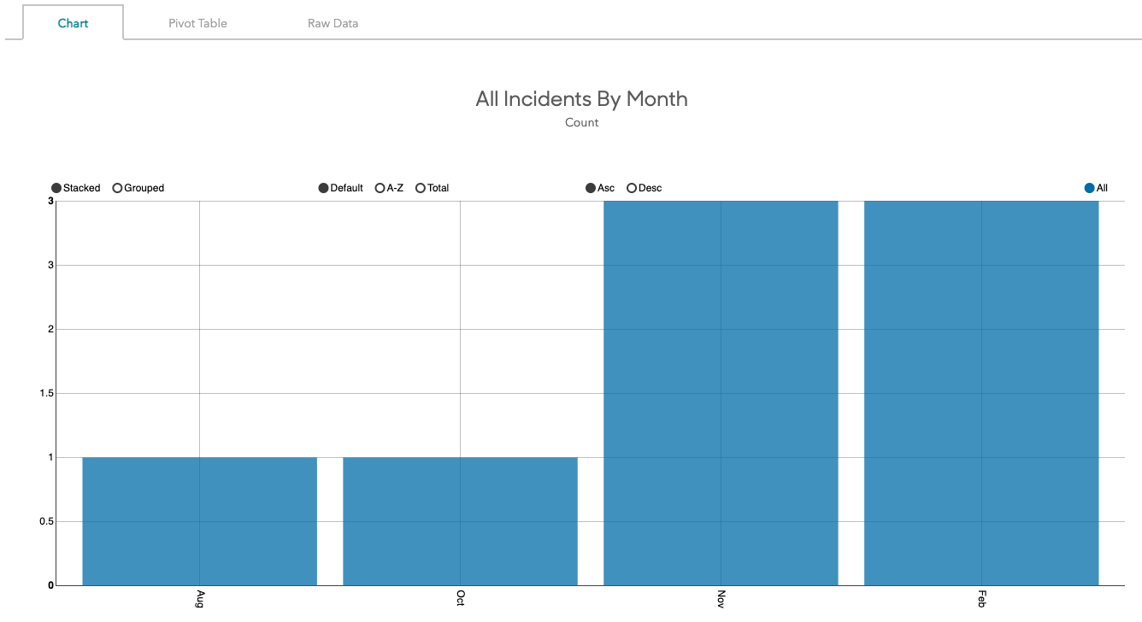Switch to the Chart tab
Image resolution: width=1142 pixels, height=622 pixels.
coord(73,23)
